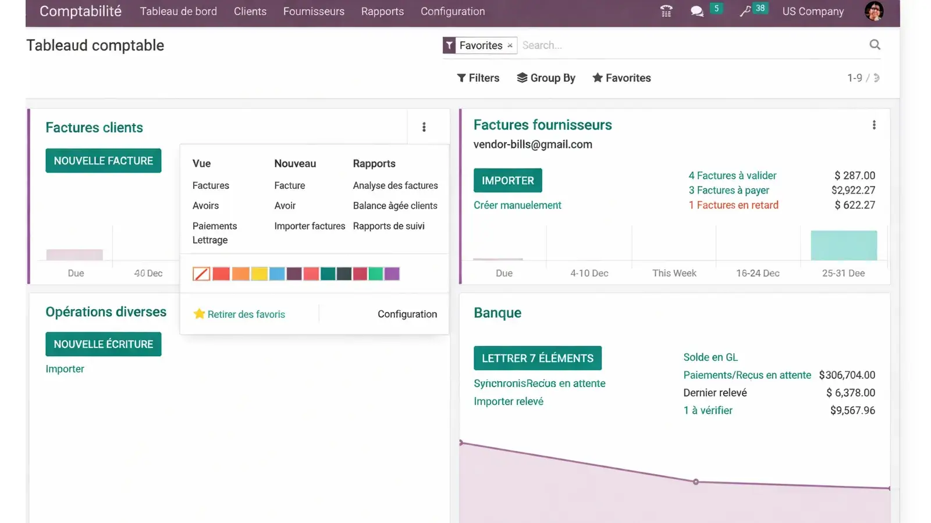Expand the Favorites dropdown
Viewport: 931px width, 523px height.
[621, 77]
